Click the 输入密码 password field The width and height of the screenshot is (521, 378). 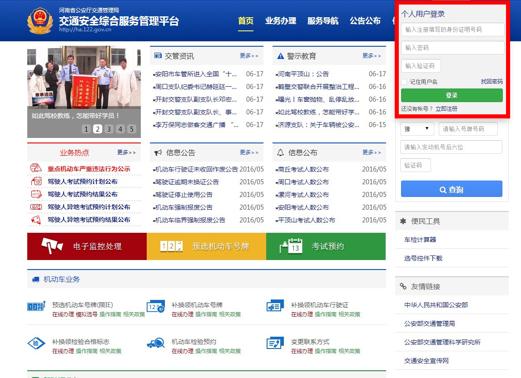click(452, 47)
